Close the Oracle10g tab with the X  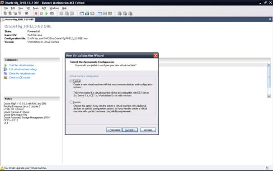coord(270,19)
